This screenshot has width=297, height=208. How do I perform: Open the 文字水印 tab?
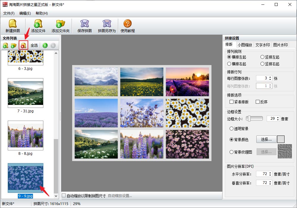tap(263, 45)
